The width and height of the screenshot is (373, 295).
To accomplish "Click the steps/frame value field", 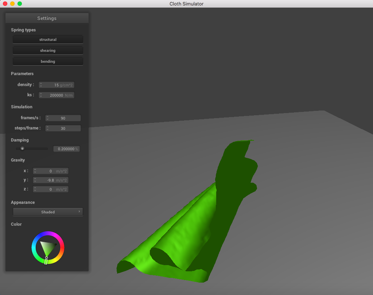I will click(63, 128).
